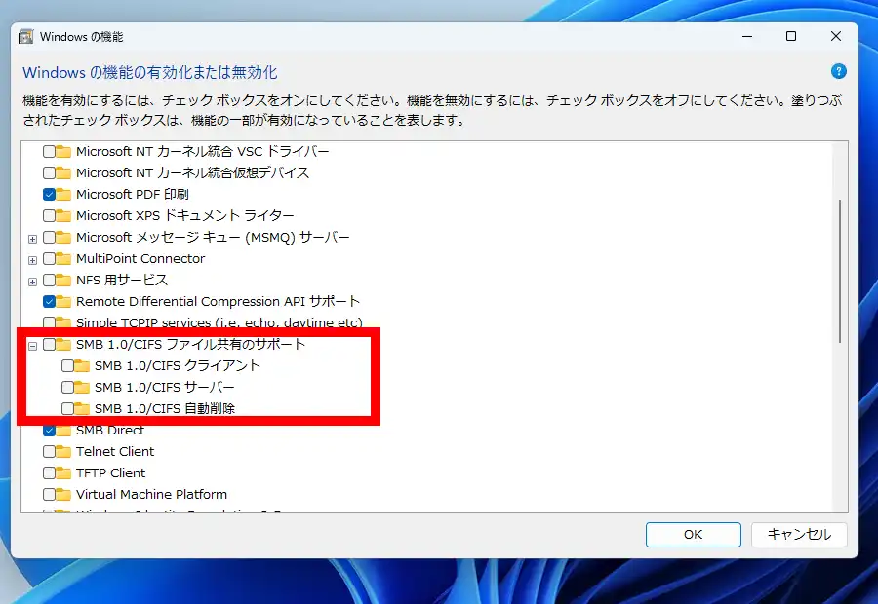Select the SMB 1.0/CIFS サーバー label

165,388
